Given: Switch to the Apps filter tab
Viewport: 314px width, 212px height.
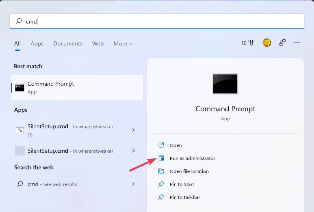Looking at the screenshot, I should [x=37, y=43].
